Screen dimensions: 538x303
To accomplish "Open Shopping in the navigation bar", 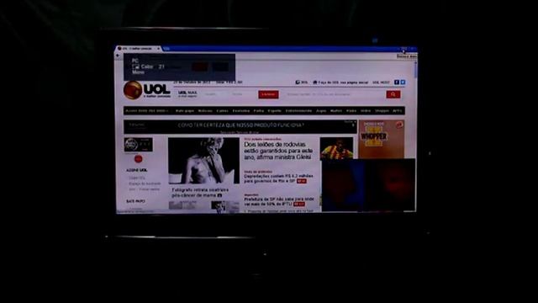I will [382, 111].
